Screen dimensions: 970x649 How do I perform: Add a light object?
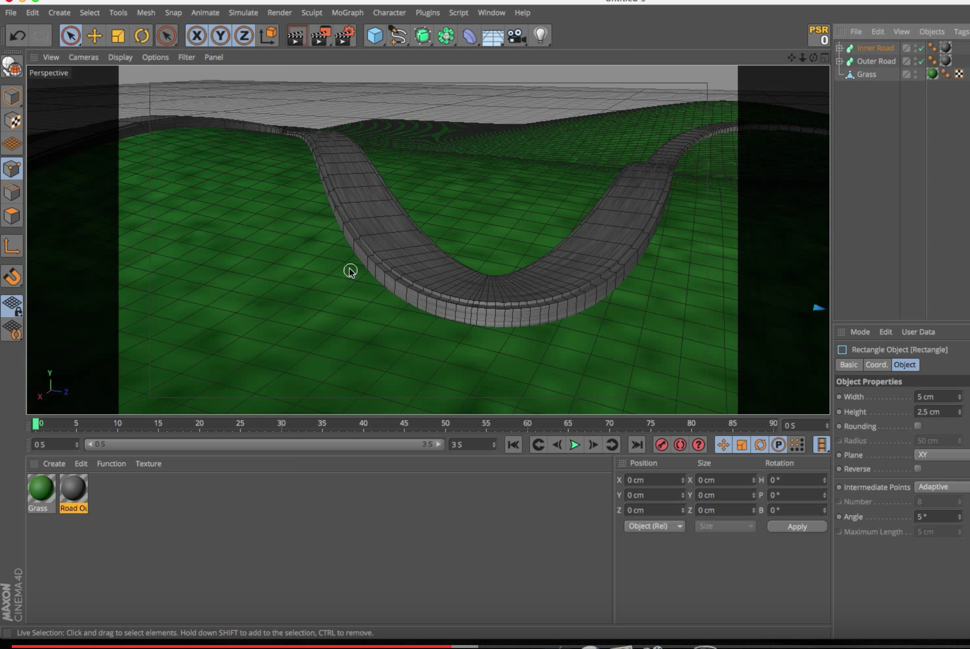click(x=540, y=35)
